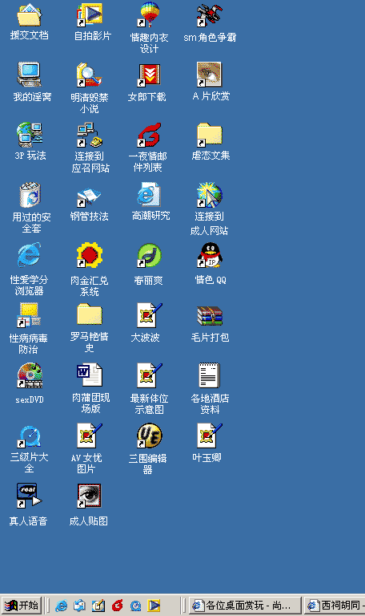The height and width of the screenshot is (616, 365).
Task: Click the red G icon in quick launch
Action: pyautogui.click(x=117, y=606)
